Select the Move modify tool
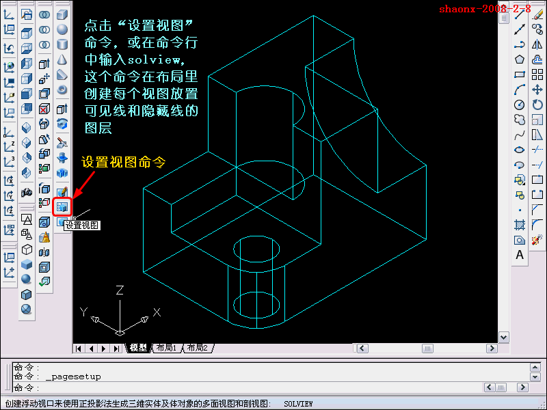This screenshot has width=547, height=410. click(x=537, y=90)
